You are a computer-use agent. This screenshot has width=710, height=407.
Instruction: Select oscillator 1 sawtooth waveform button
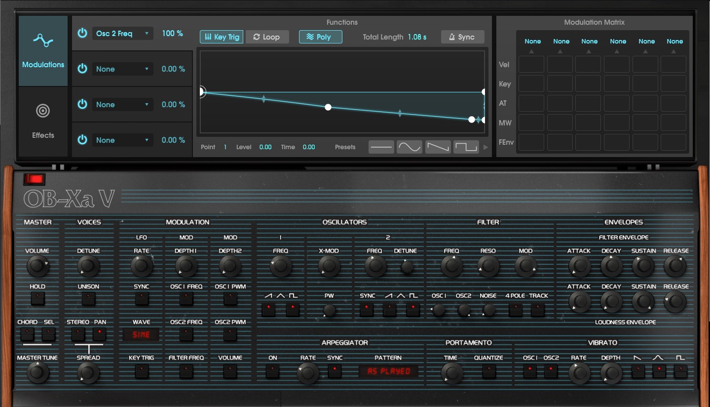pyautogui.click(x=268, y=310)
